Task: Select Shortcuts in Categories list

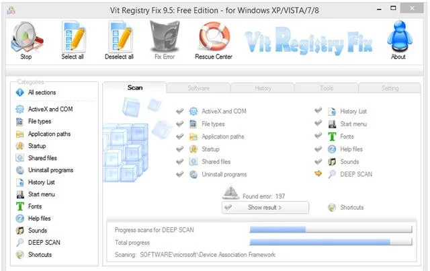Action: [x=34, y=255]
